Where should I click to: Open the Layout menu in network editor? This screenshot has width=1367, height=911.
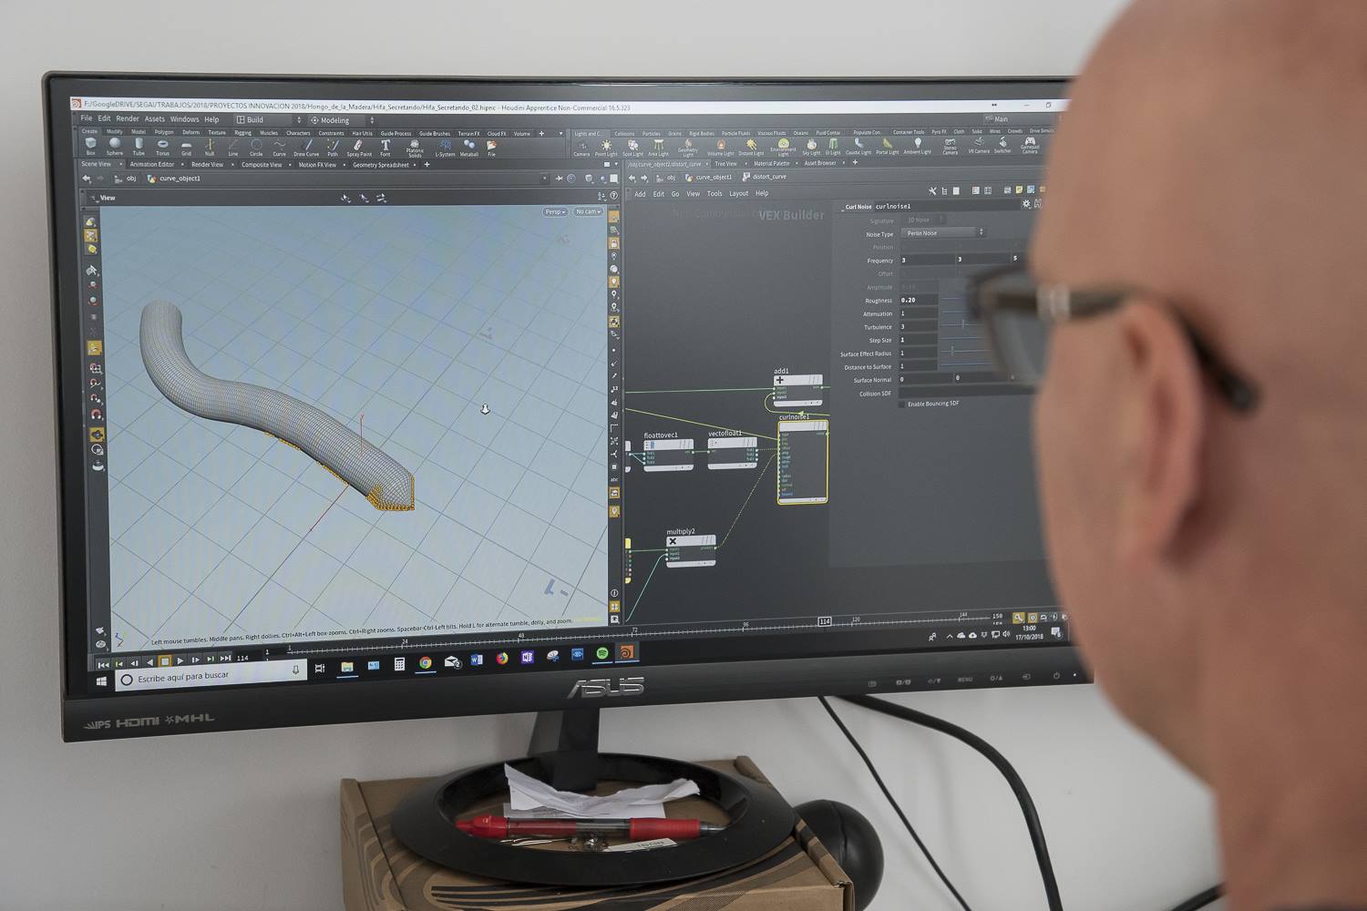tap(738, 193)
